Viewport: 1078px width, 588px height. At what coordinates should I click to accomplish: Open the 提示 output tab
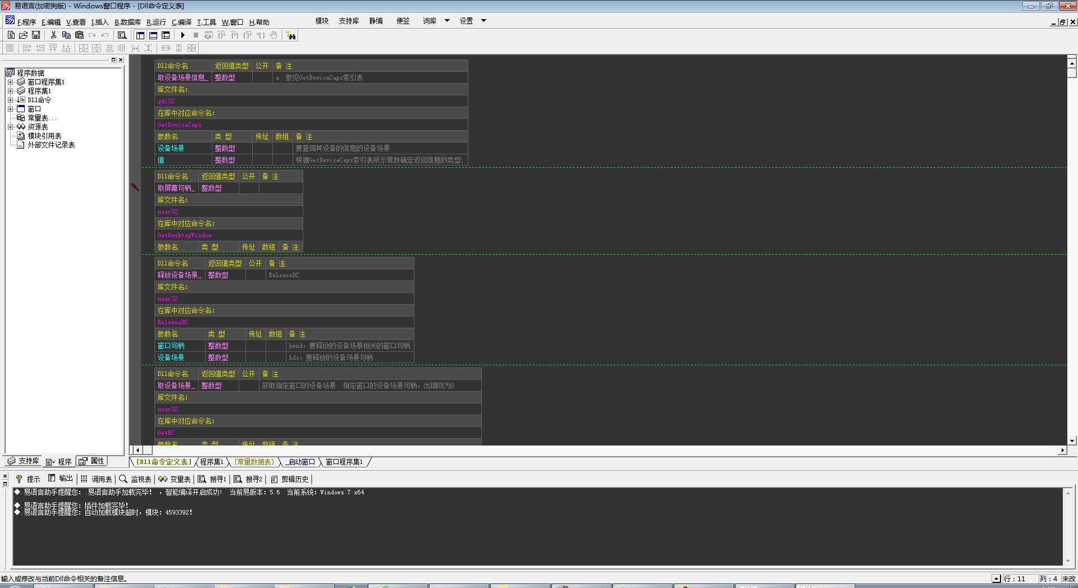[28, 479]
